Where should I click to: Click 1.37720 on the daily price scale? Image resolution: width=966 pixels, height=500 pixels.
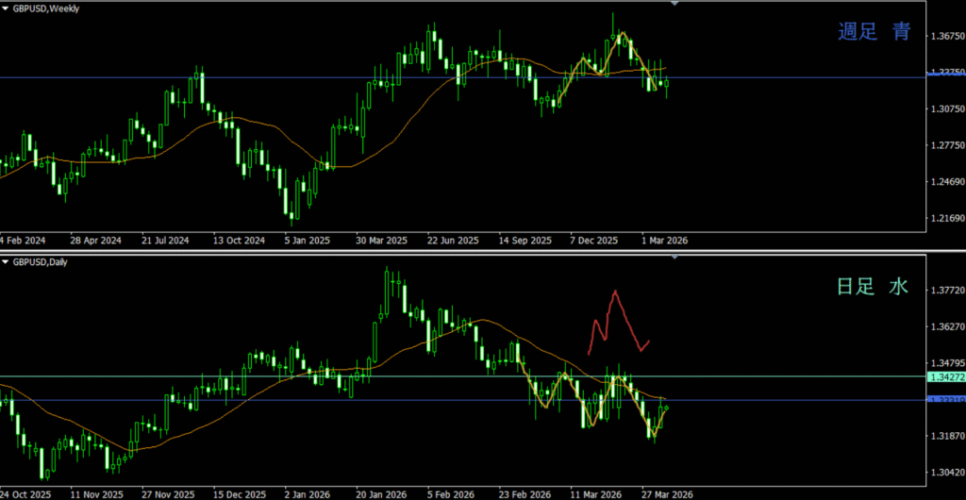(x=948, y=291)
